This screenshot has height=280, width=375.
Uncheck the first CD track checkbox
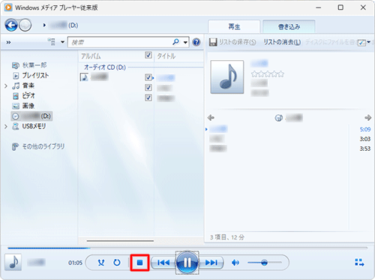click(148, 77)
